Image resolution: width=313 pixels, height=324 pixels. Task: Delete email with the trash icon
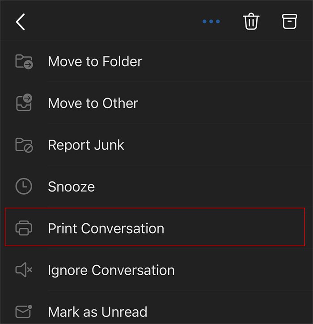pyautogui.click(x=251, y=21)
